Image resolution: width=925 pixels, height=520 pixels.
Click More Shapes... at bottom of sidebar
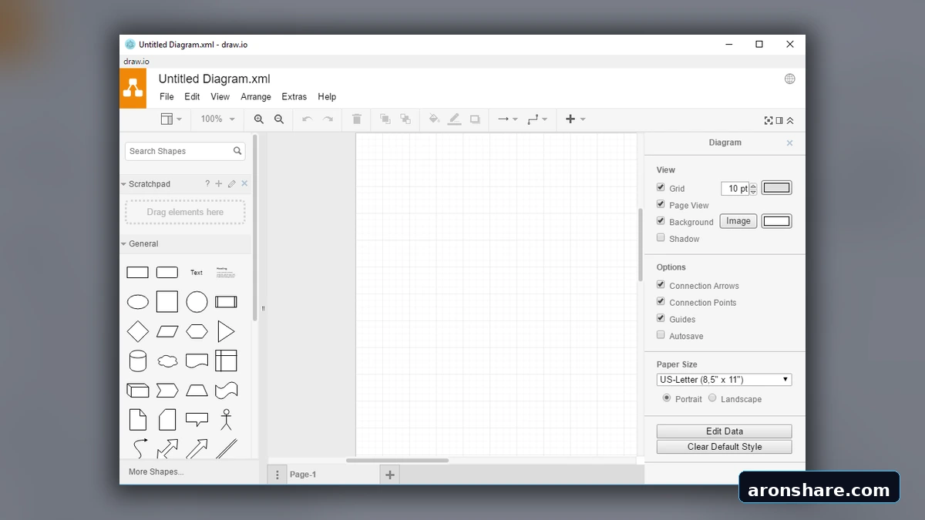pos(156,471)
